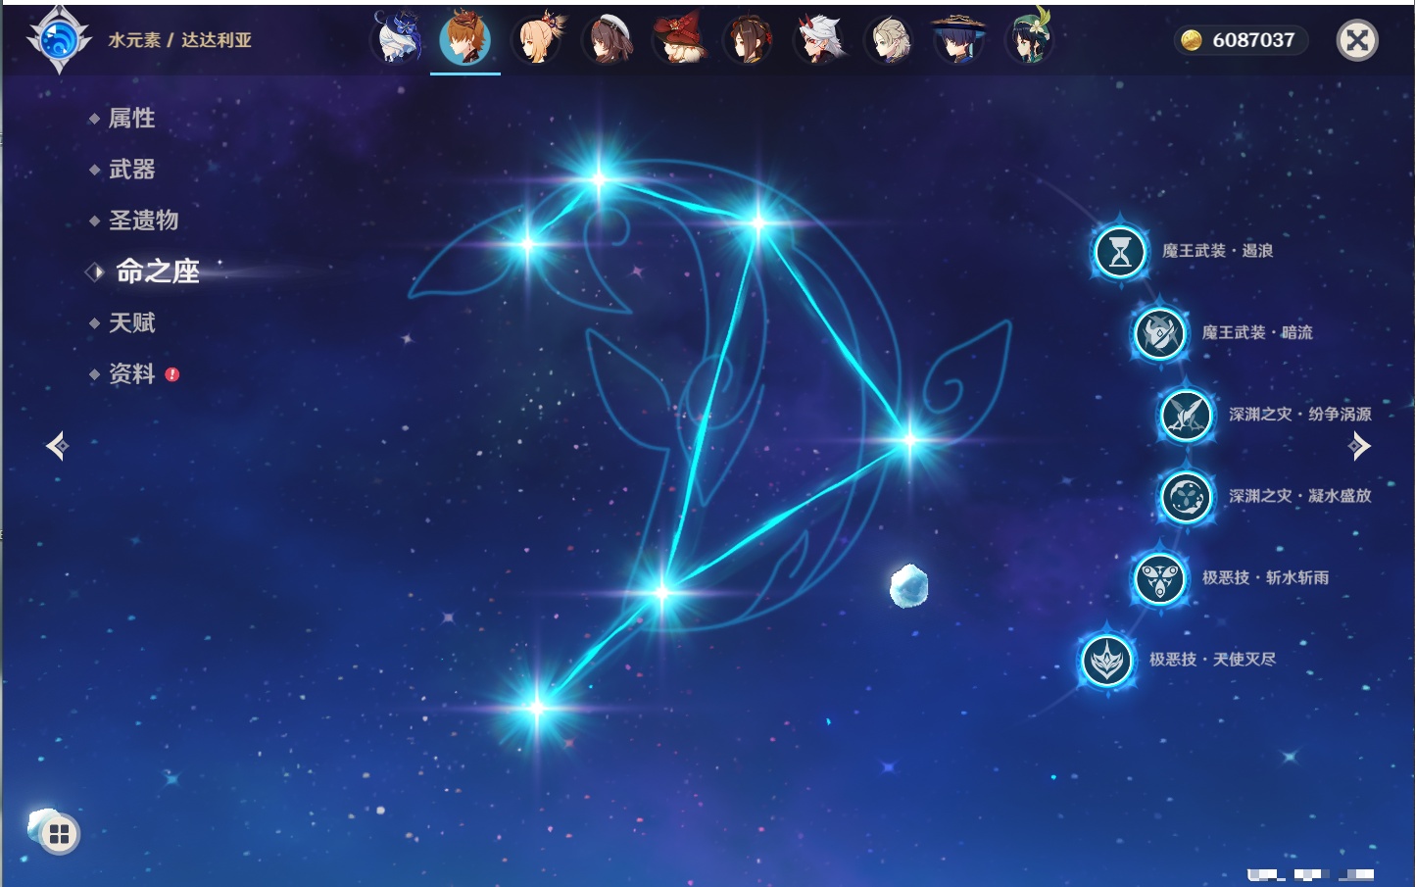1415x887 pixels.
Task: Select Tartaglia's highlighted avatar
Action: 465,38
